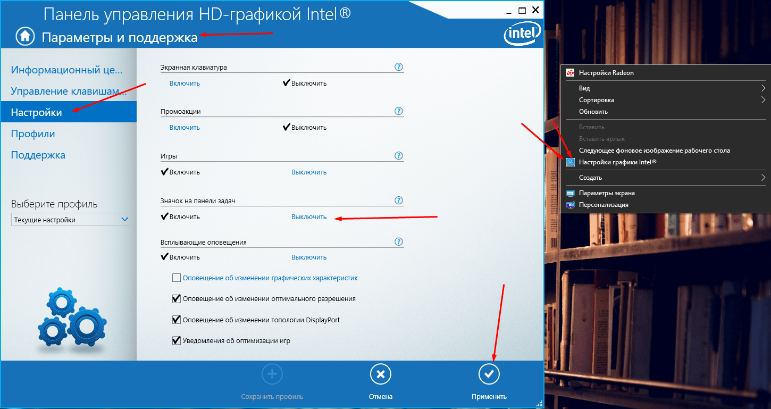Open help for Экранная клавиатура section
The width and height of the screenshot is (771, 409).
[x=399, y=67]
